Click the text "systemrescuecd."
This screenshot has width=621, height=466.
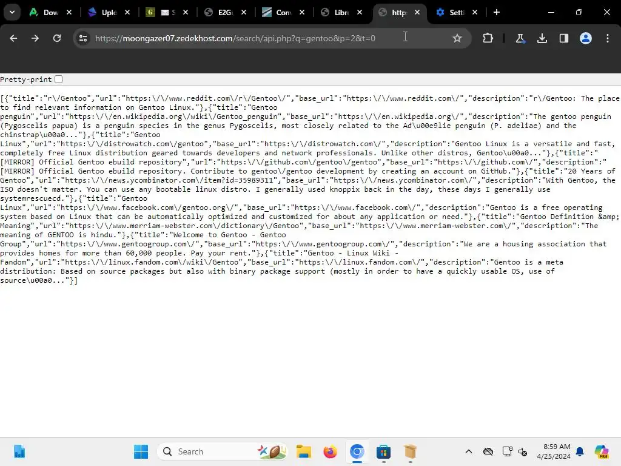pos(33,198)
